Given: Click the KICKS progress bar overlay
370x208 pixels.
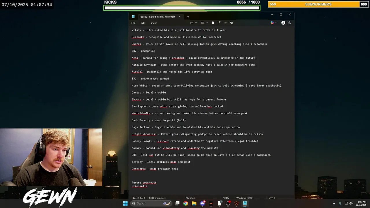Looking at the screenshot, I should (182, 8).
